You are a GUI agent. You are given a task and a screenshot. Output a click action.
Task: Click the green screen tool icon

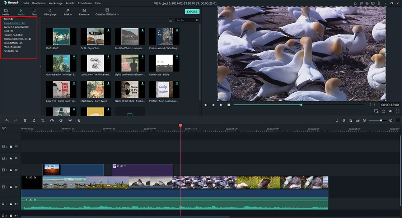(x=70, y=120)
